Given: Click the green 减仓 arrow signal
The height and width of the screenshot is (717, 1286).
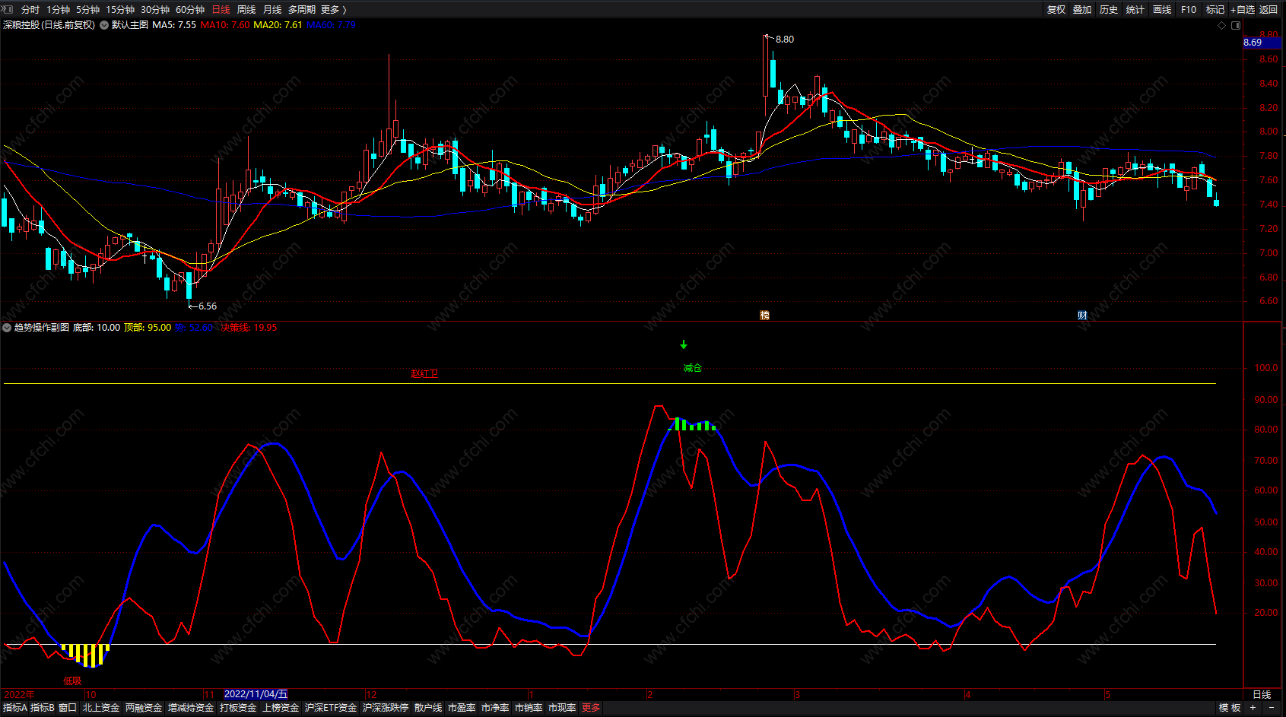Looking at the screenshot, I should tap(684, 345).
